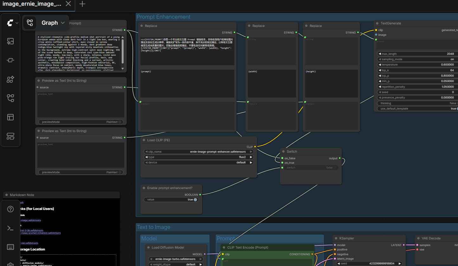
Task: Click previous arrow on clip_name widget
Action: click(146, 152)
